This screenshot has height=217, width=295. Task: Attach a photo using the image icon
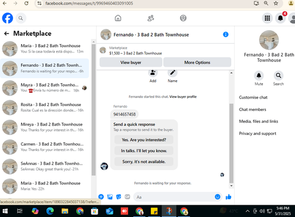coord(110,197)
